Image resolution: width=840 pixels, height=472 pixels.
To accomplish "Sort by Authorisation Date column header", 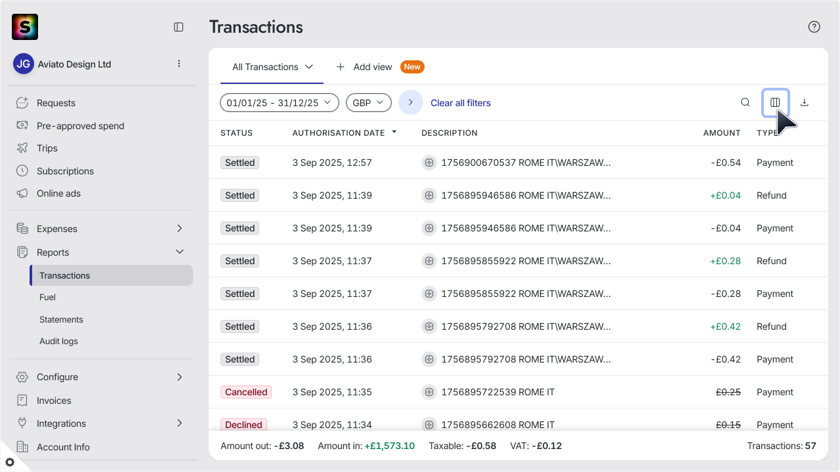I will click(345, 133).
